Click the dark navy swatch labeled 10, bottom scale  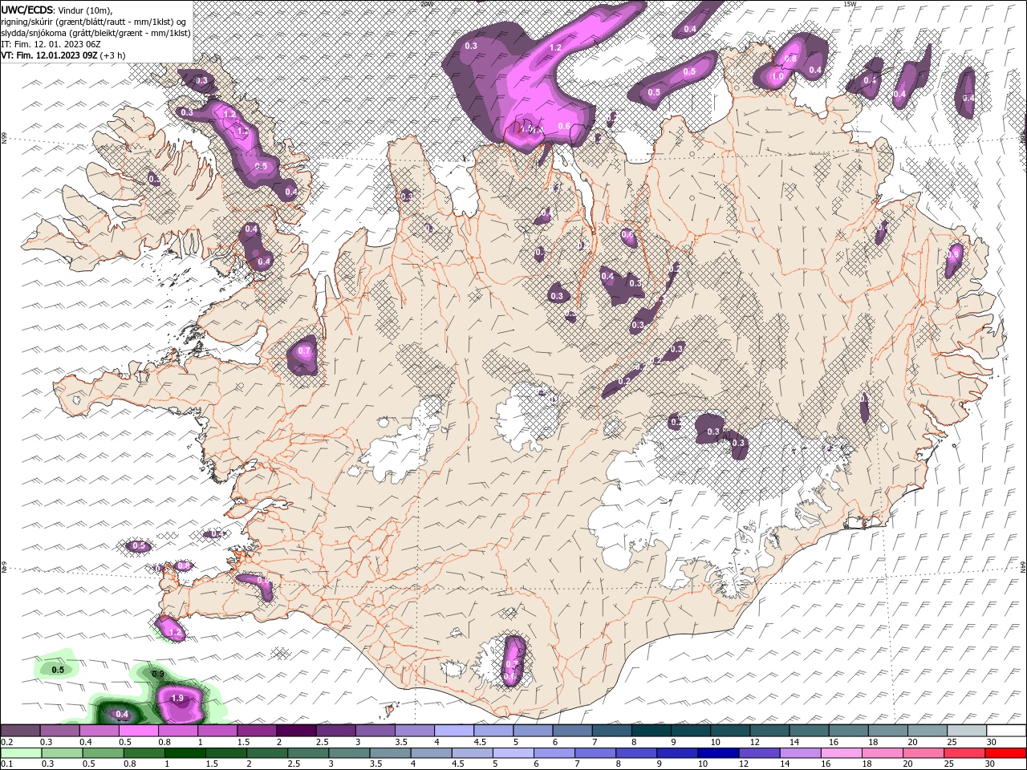718,753
